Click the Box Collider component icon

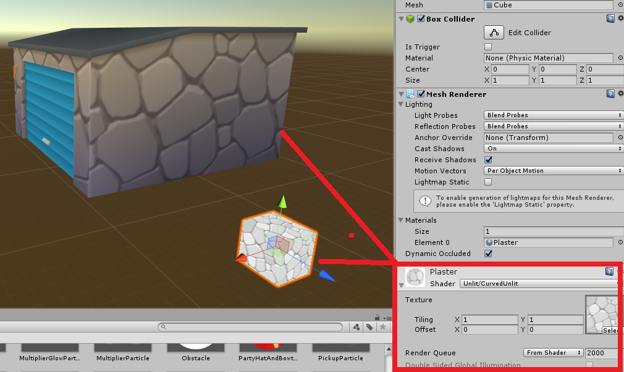pyautogui.click(x=411, y=19)
